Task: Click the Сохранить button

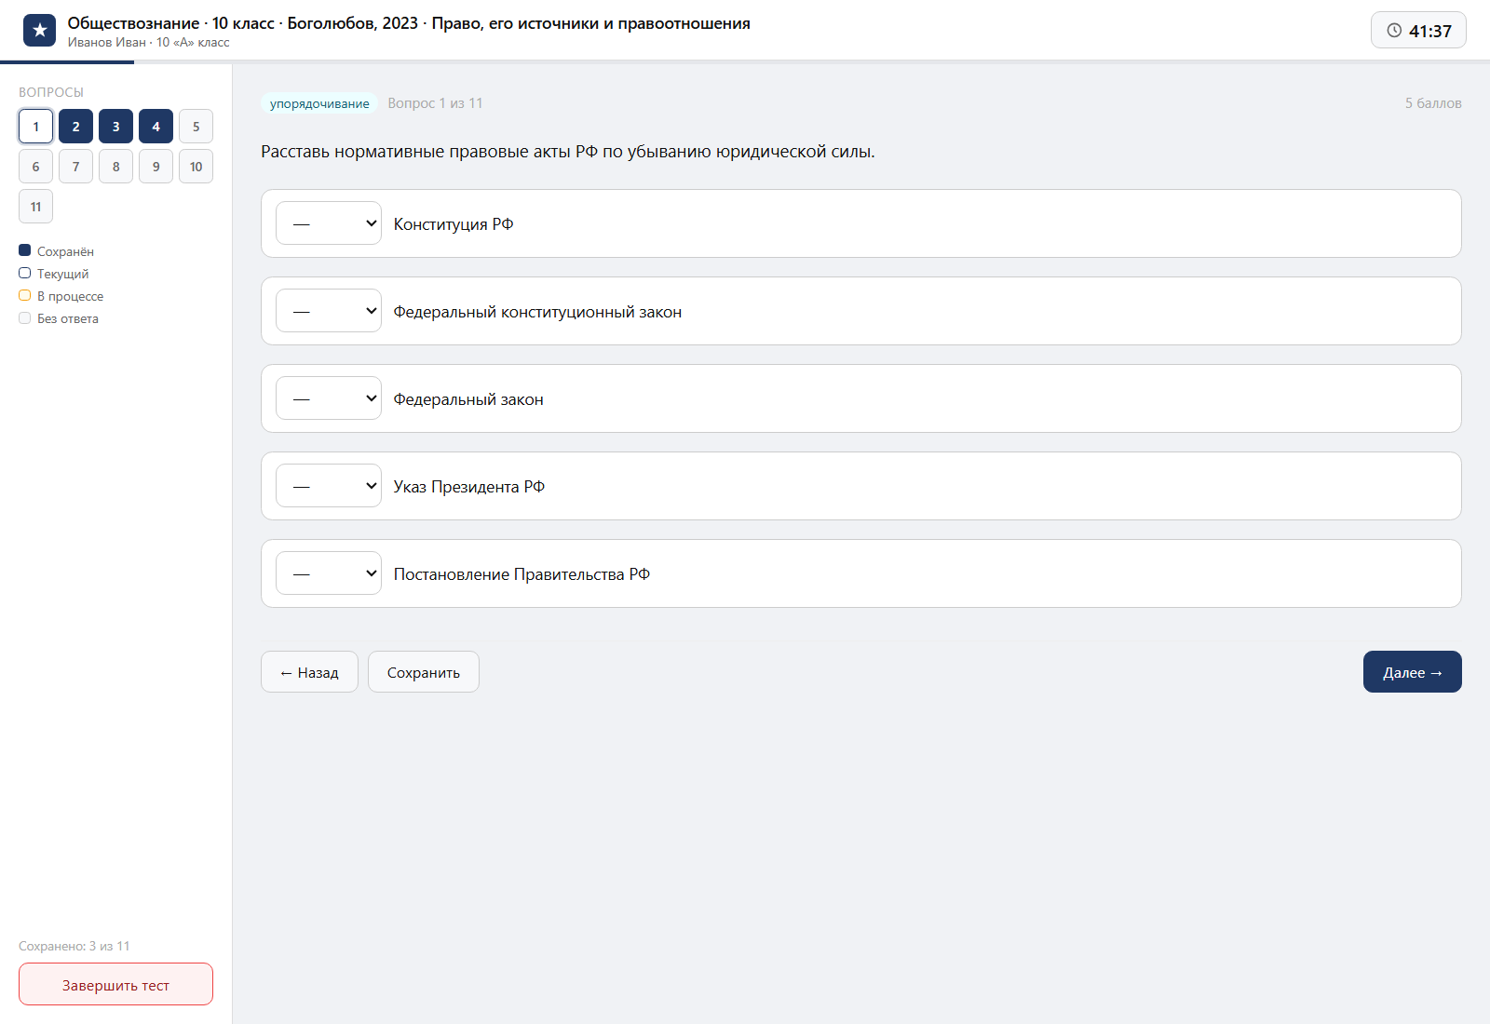Action: point(424,672)
